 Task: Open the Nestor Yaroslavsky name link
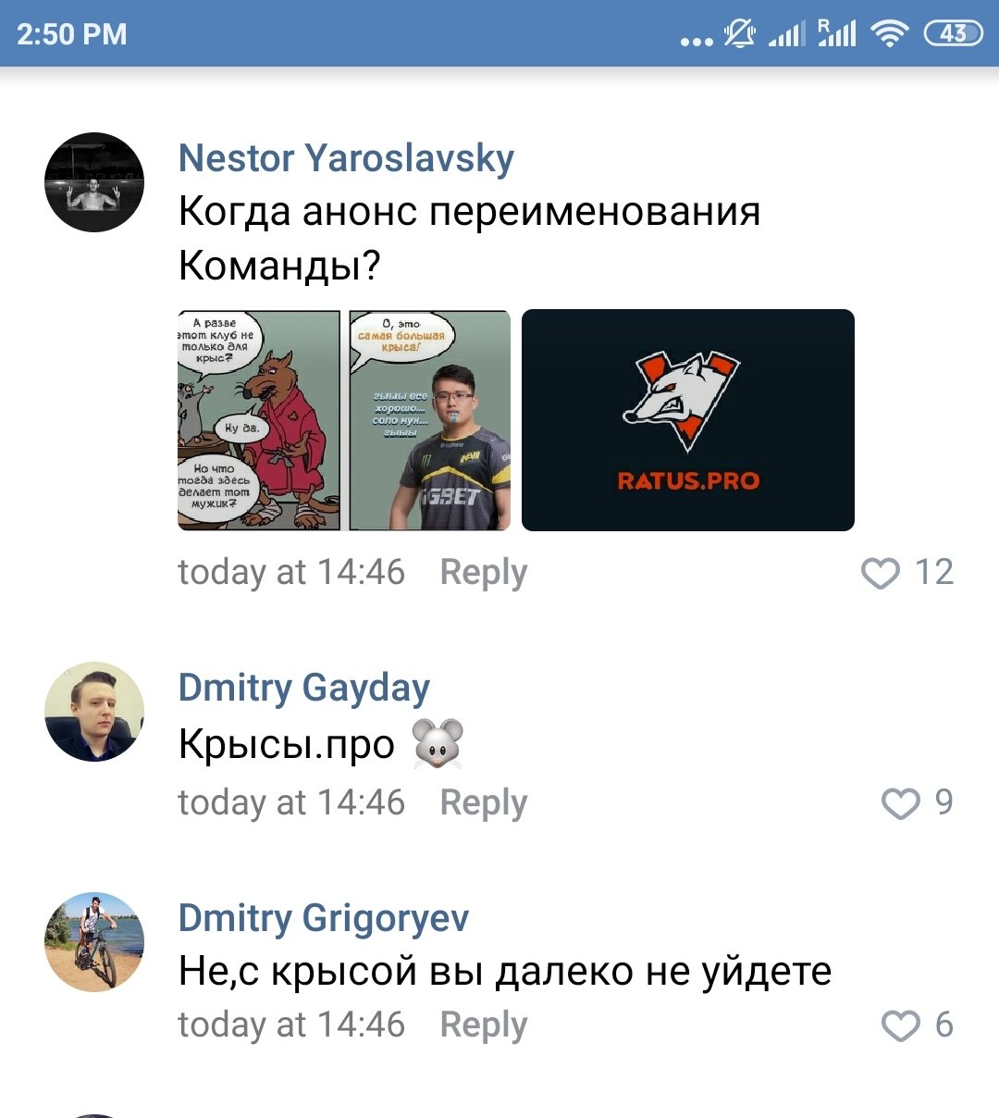coord(346,158)
